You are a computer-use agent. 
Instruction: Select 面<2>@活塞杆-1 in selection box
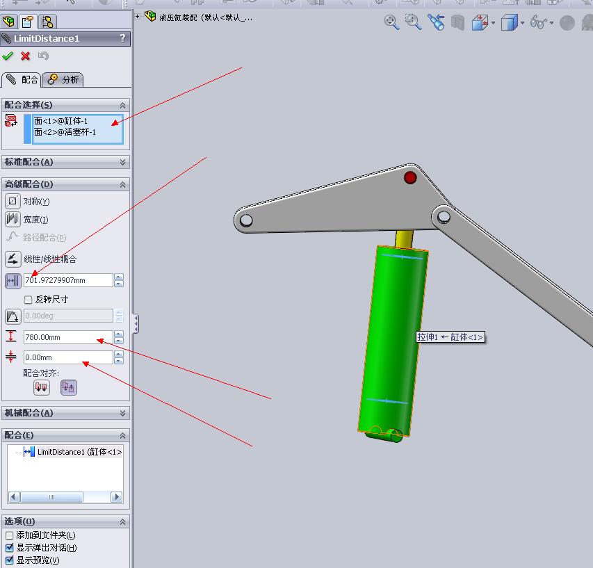[65, 132]
